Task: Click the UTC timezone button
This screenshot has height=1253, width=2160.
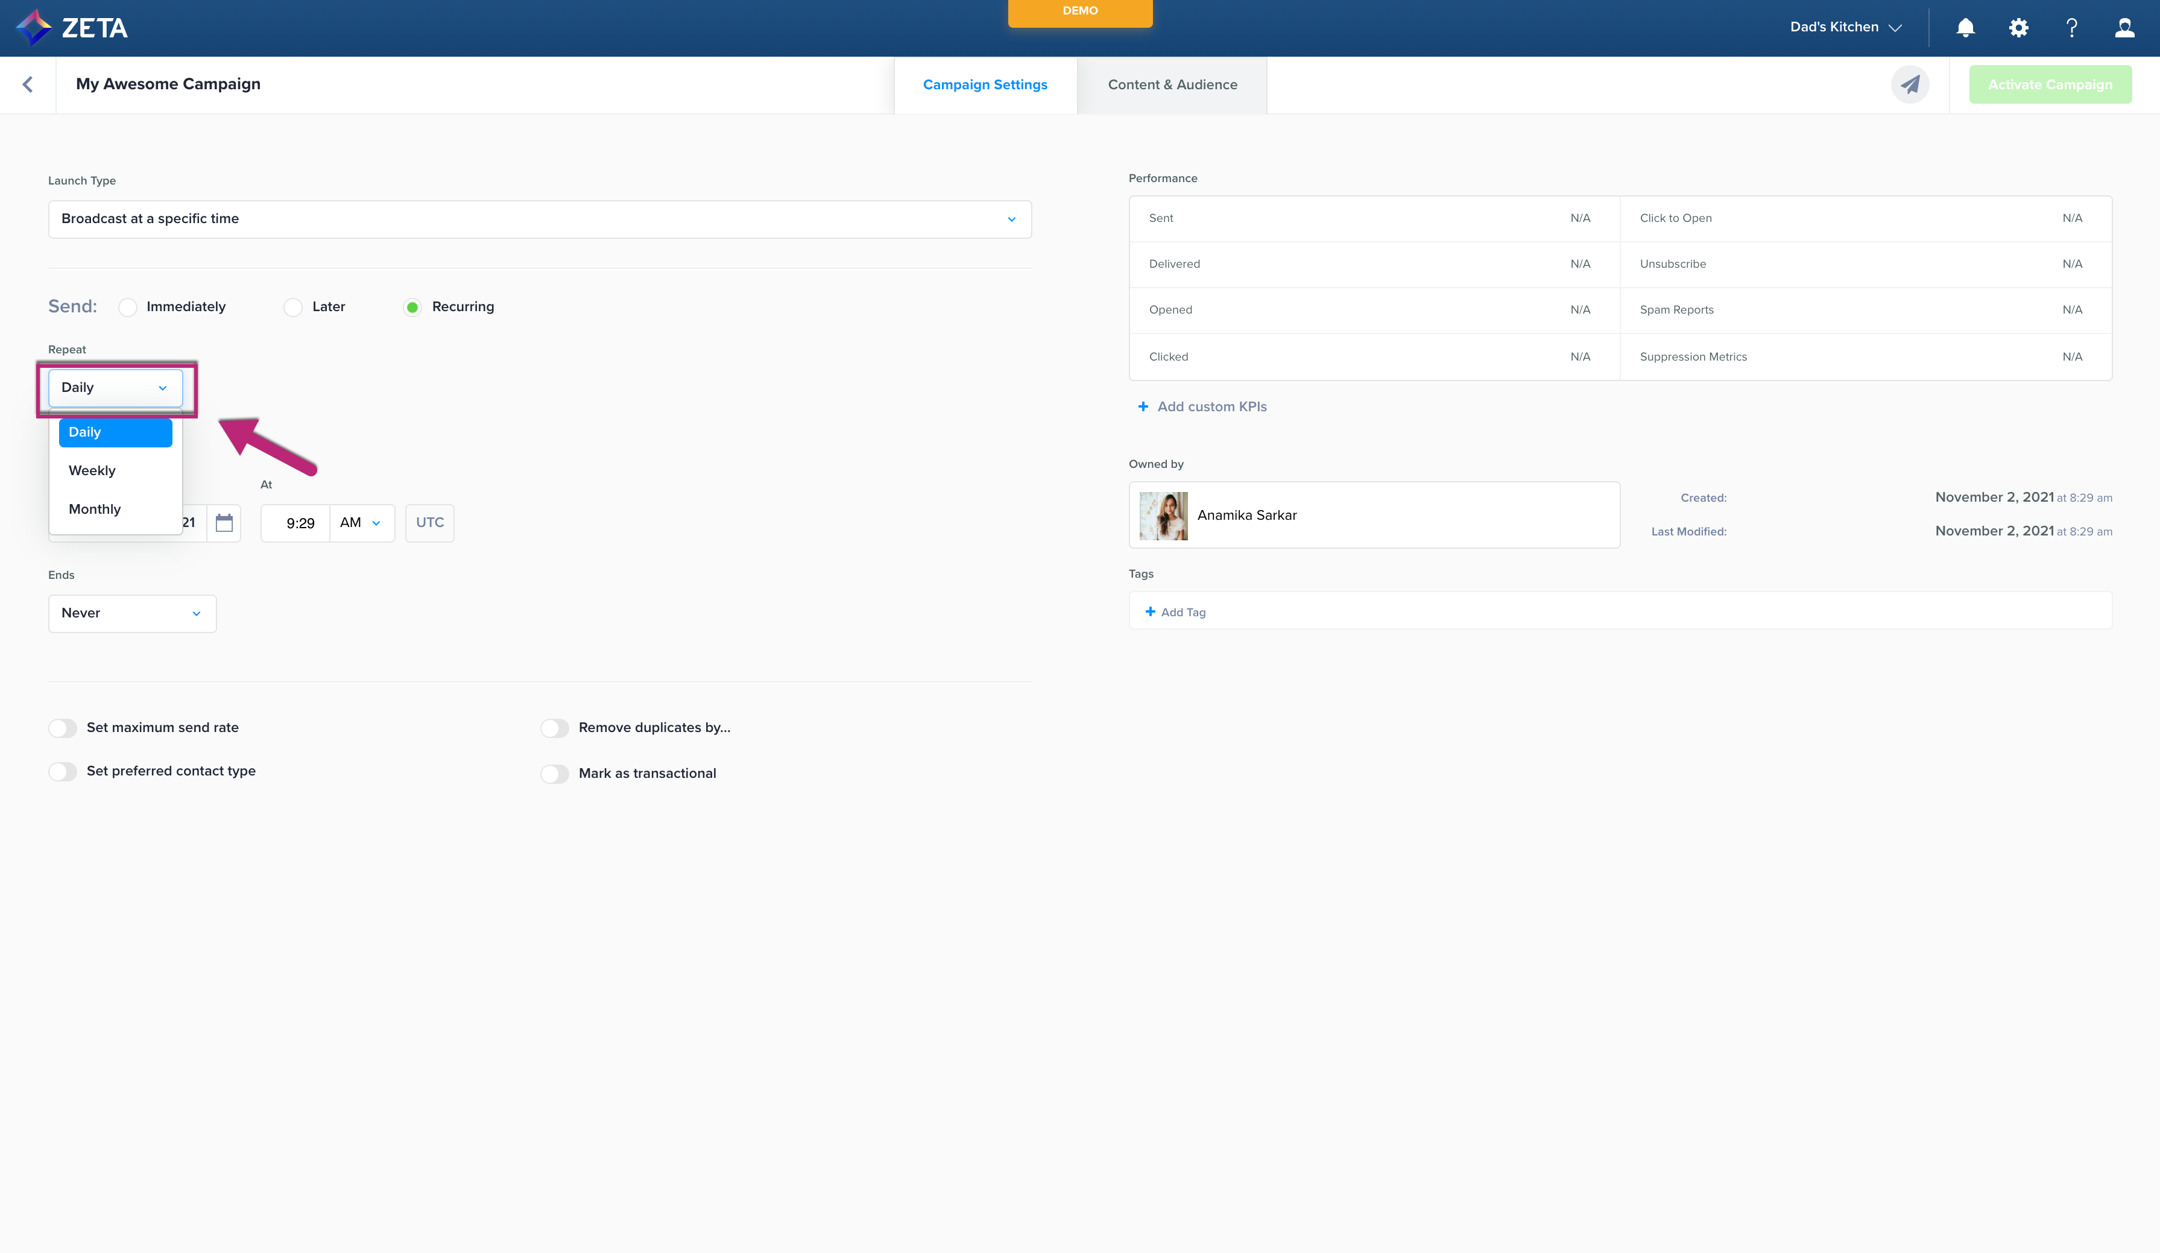Action: click(x=429, y=523)
